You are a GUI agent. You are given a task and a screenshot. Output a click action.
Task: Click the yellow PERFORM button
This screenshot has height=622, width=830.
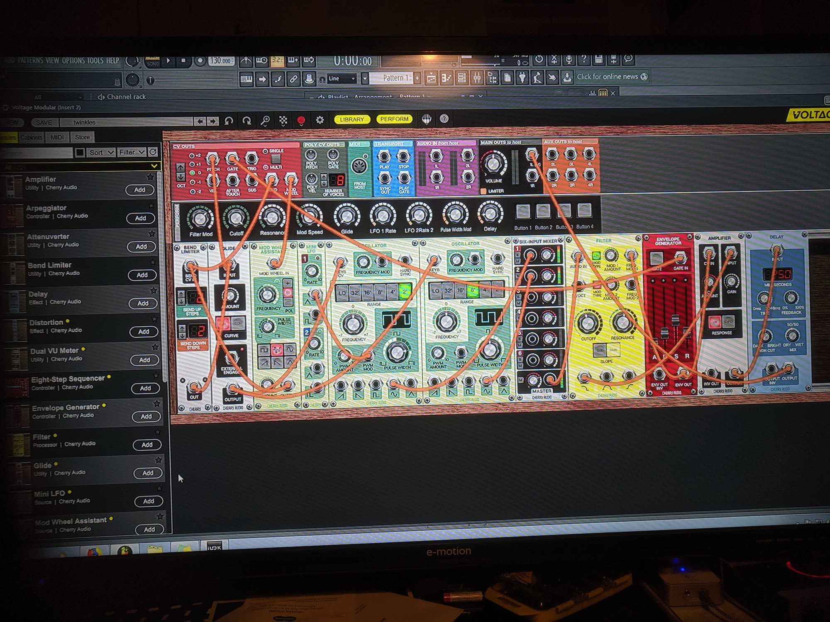pos(395,119)
